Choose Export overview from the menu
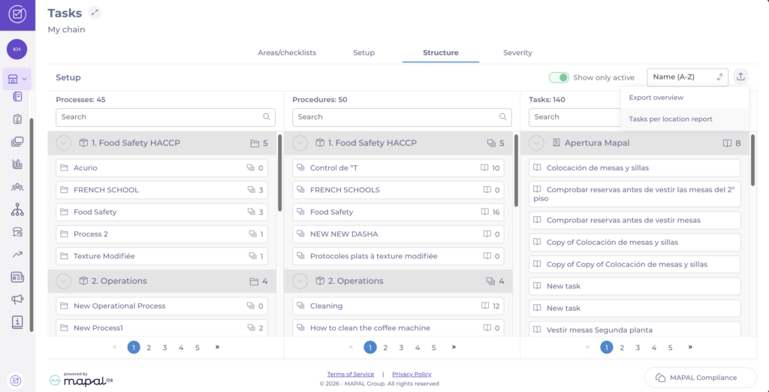 point(656,98)
